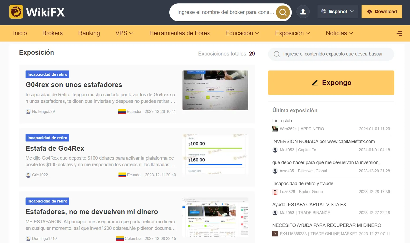Open NECESITO AYUDA PARA RECUPERAR MI DINERO
410x243 pixels.
tap(327, 225)
